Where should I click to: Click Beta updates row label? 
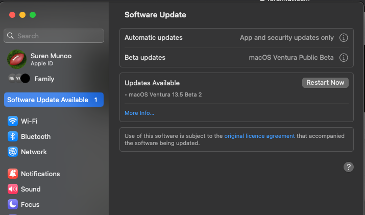pos(145,58)
